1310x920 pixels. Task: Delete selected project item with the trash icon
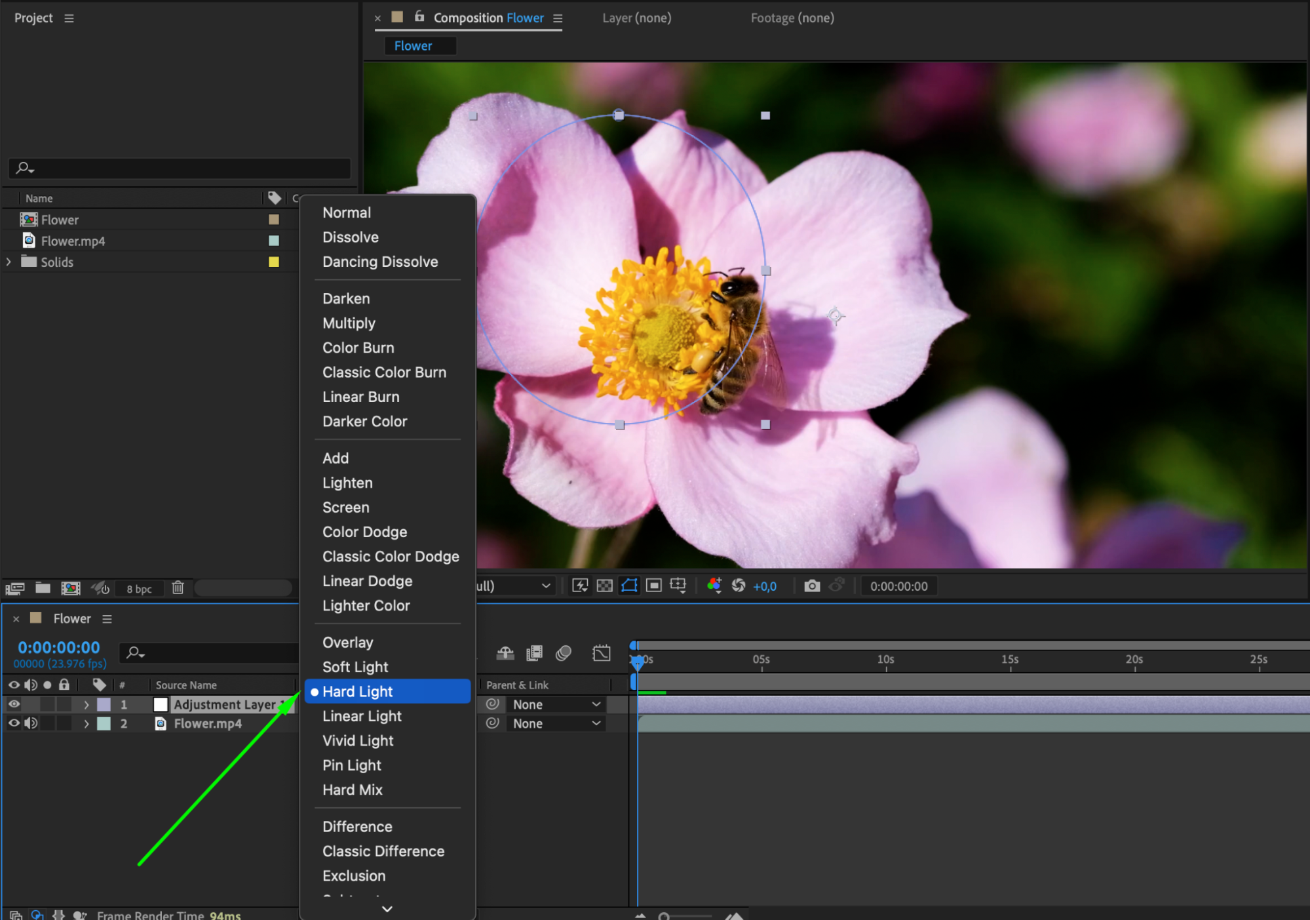178,588
